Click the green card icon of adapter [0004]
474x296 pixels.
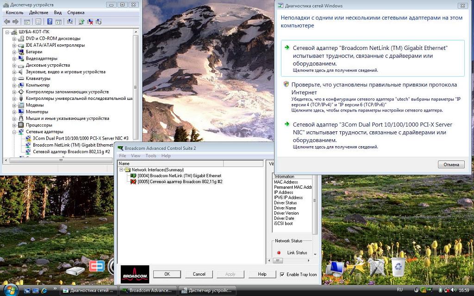[133, 175]
